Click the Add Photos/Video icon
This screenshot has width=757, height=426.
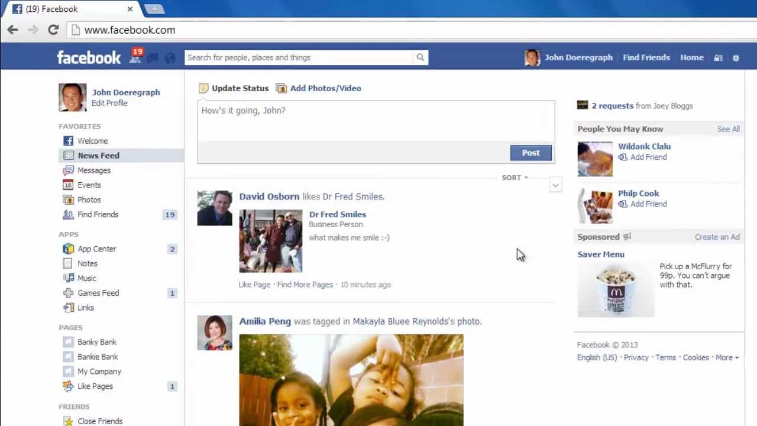pos(282,88)
